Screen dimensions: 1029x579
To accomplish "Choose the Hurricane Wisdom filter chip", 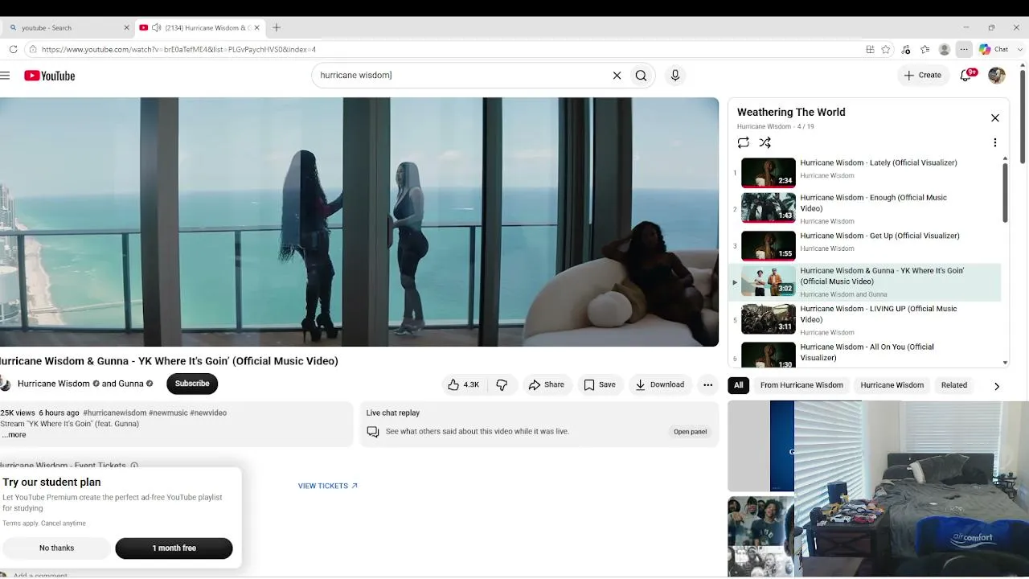I will pyautogui.click(x=892, y=385).
